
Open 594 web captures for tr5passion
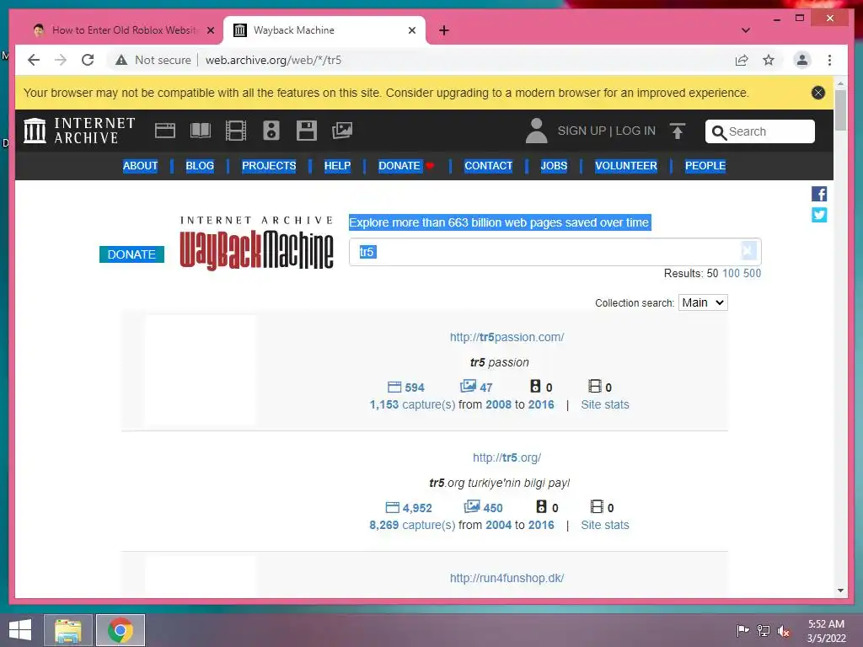tap(406, 388)
